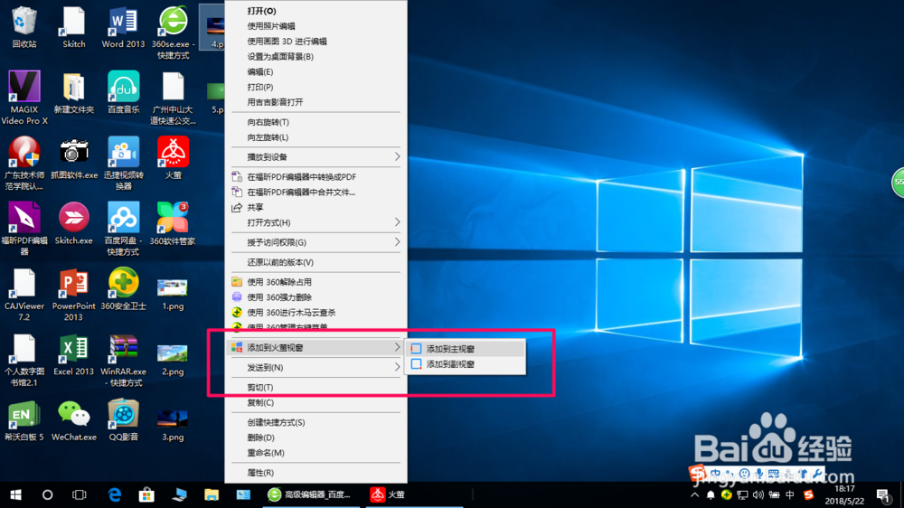Image resolution: width=904 pixels, height=508 pixels.
Task: Select the 个人数字图书馆2.1 icon
Action: (24, 361)
